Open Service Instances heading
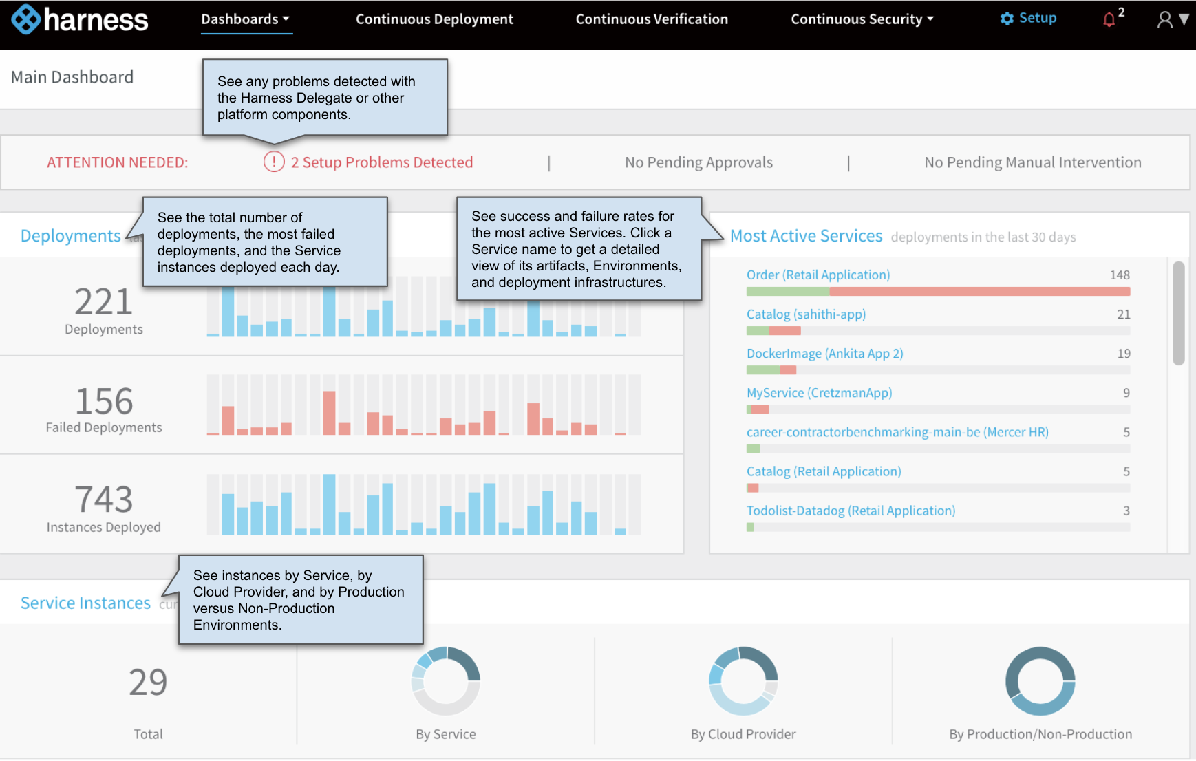 pyautogui.click(x=85, y=603)
